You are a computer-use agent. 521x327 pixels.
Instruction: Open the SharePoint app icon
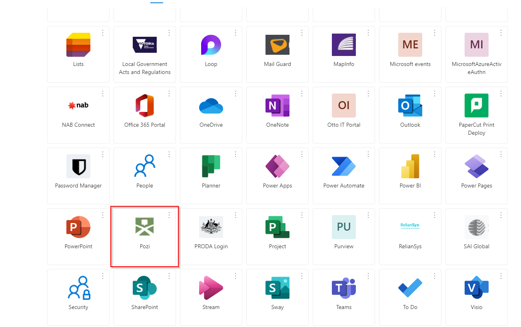(x=144, y=288)
